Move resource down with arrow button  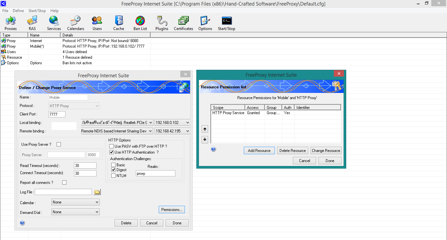pos(205,139)
